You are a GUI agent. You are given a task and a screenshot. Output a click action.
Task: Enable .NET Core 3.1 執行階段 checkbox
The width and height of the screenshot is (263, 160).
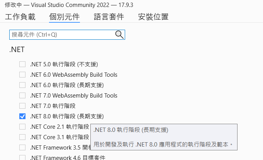22,137
